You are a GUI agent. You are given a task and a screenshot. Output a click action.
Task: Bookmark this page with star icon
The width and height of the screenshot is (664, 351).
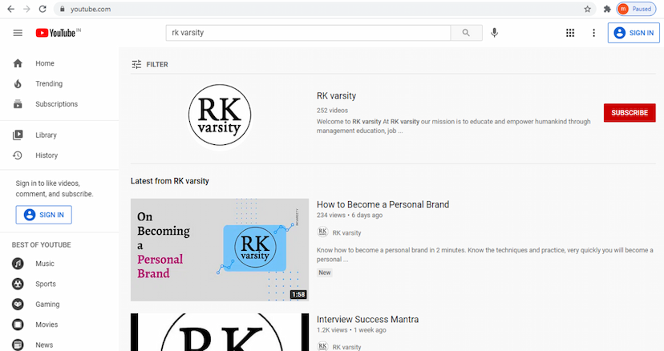pos(588,9)
